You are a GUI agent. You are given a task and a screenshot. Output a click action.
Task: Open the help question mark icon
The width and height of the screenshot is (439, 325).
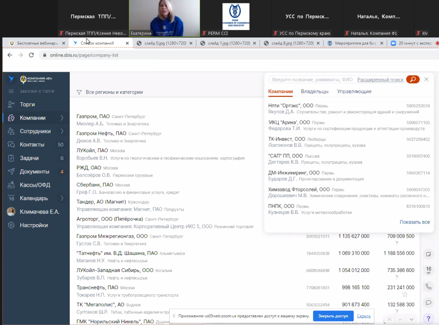pyautogui.click(x=428, y=318)
